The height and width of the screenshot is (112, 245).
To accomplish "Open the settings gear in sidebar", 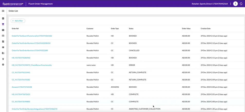I will coord(3,65).
